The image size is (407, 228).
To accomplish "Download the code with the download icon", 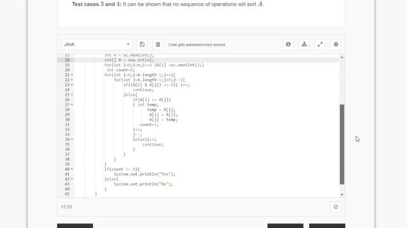I will (x=304, y=44).
